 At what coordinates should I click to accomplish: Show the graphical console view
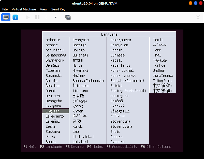coord(6,17)
